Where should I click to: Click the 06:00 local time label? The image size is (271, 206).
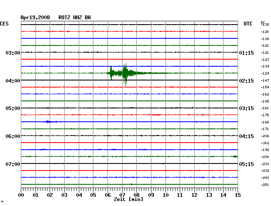[x=13, y=136]
